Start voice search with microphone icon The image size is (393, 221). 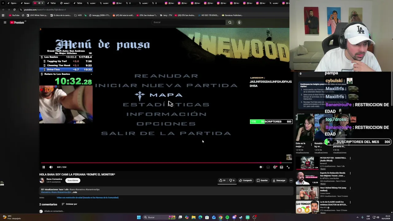pyautogui.click(x=239, y=22)
